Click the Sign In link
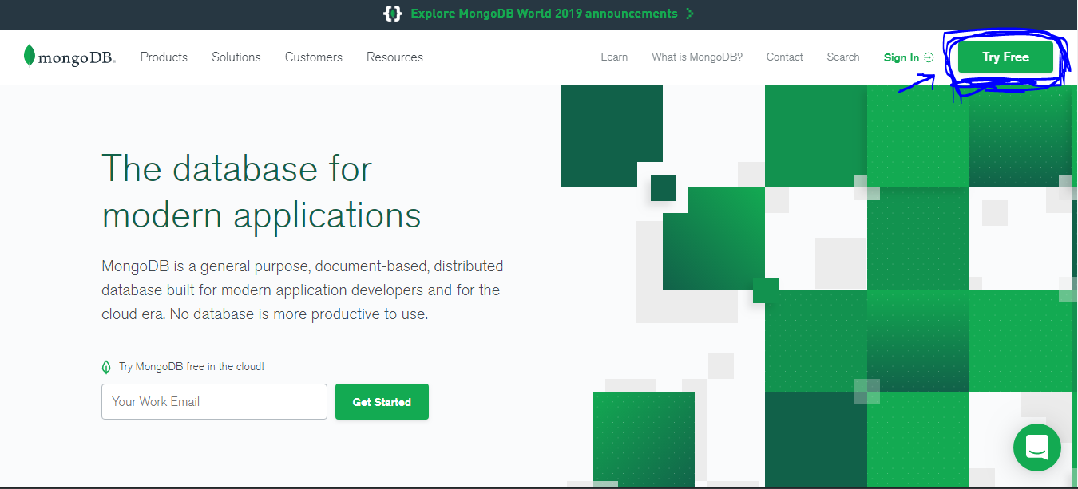Viewport: 1078px width, 489px height. coord(902,57)
